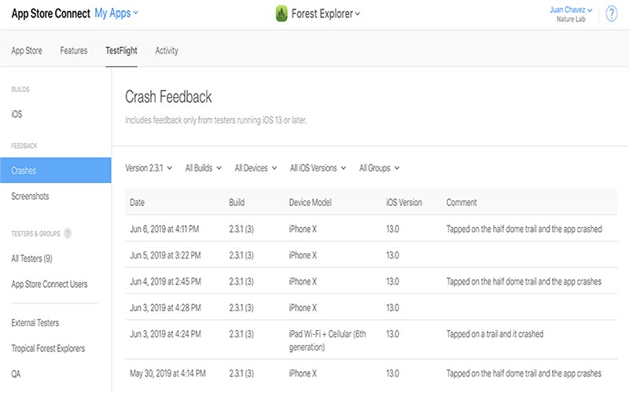Open the My Apps dropdown
Viewport: 629px width, 393px height.
click(x=116, y=13)
